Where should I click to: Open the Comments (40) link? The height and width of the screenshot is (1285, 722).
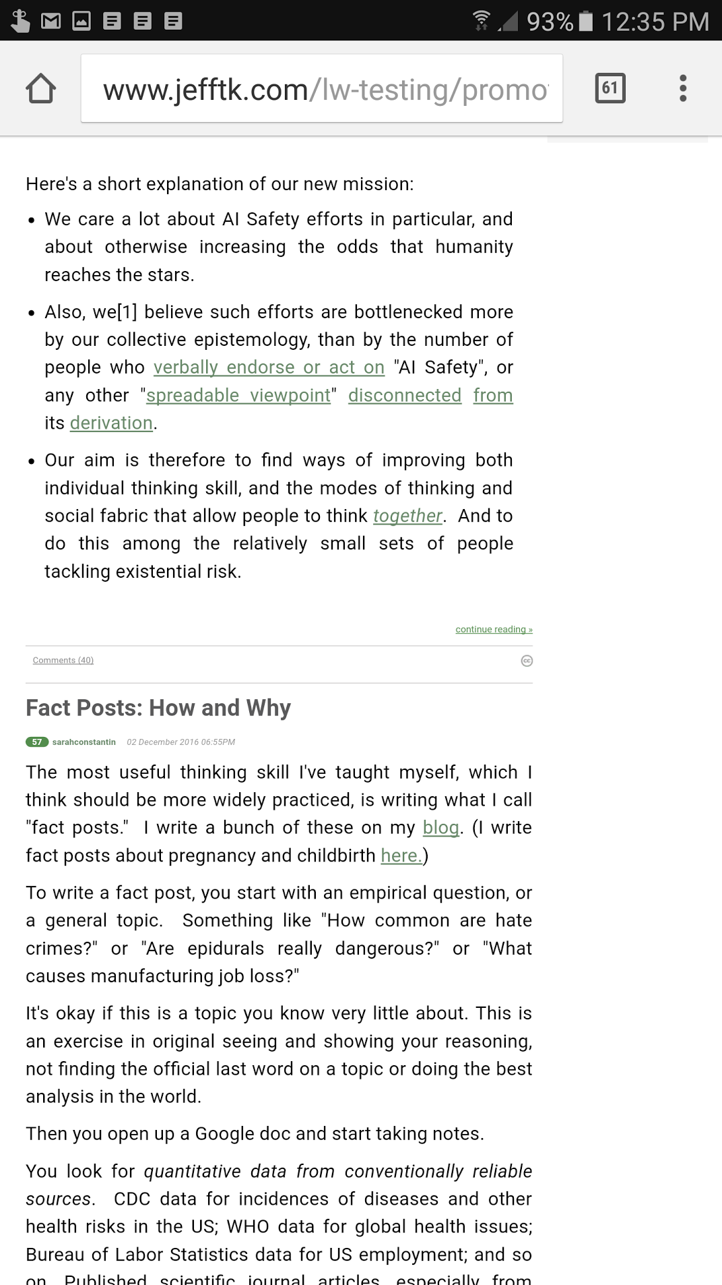63,660
